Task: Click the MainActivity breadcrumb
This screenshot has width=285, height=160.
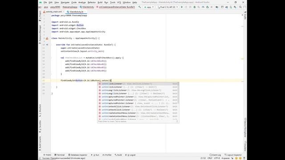Action: (x=87, y=7)
